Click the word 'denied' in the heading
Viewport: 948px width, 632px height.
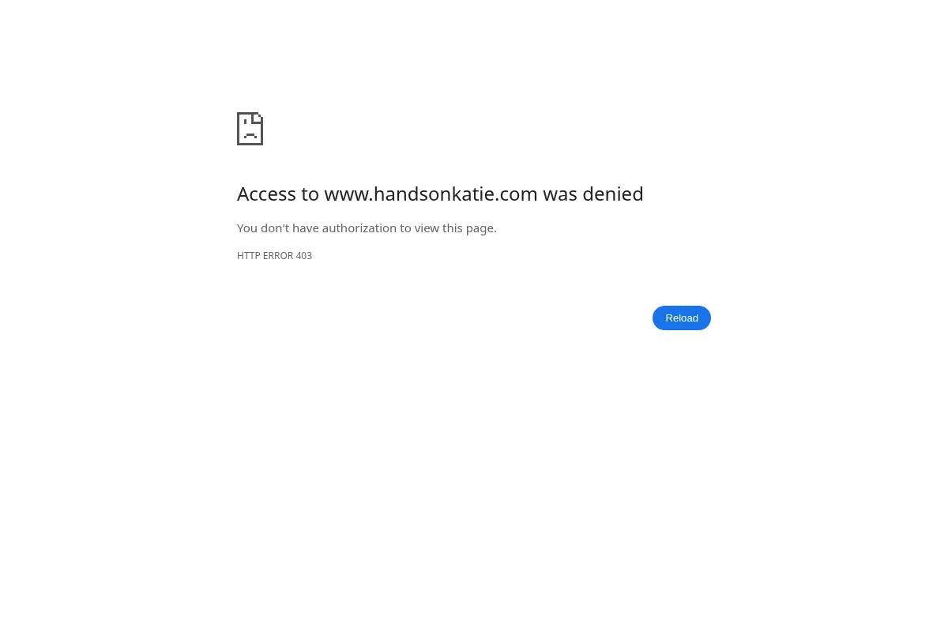click(x=613, y=194)
